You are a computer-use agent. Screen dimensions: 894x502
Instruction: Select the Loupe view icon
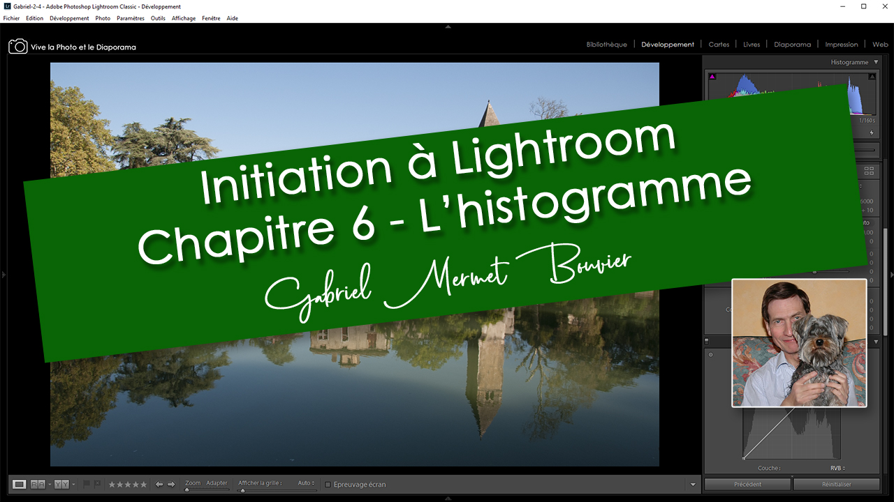(20, 484)
